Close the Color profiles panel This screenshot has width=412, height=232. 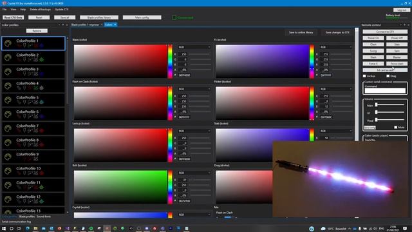click(x=67, y=24)
